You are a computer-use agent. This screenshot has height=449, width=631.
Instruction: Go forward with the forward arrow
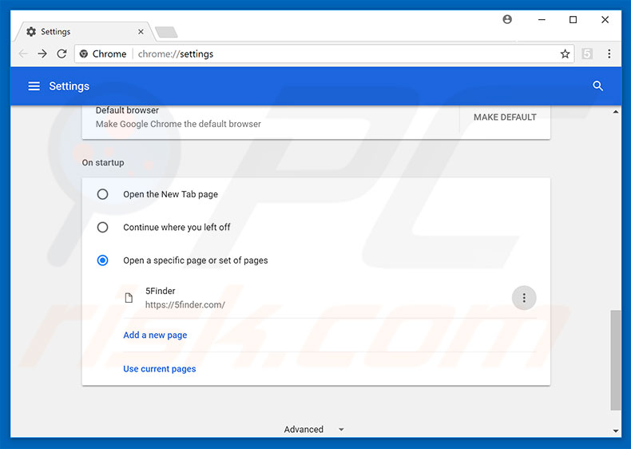coord(42,54)
